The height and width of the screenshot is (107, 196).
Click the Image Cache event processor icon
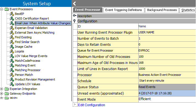click(12, 47)
